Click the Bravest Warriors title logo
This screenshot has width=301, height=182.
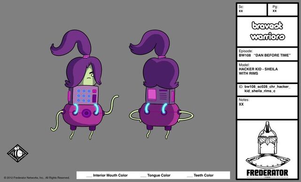(x=268, y=31)
